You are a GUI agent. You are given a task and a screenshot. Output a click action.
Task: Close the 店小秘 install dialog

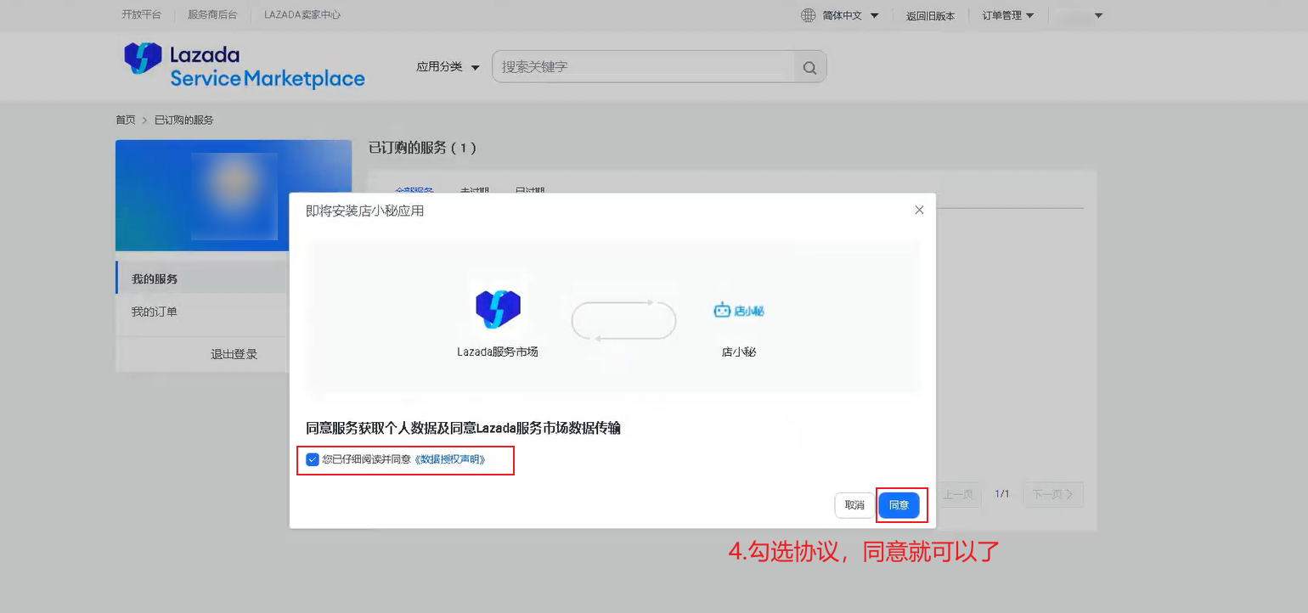pyautogui.click(x=919, y=210)
